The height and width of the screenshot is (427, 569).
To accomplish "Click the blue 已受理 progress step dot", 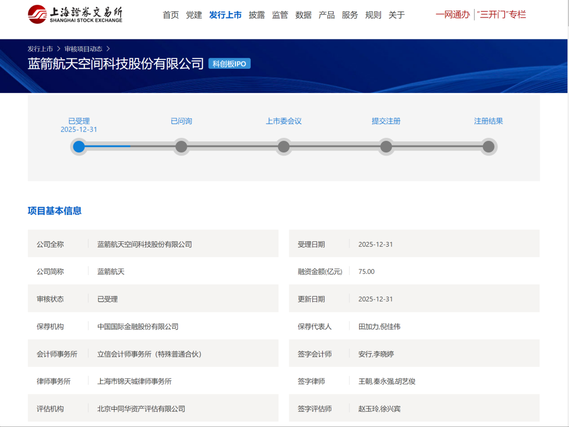I will (x=79, y=146).
